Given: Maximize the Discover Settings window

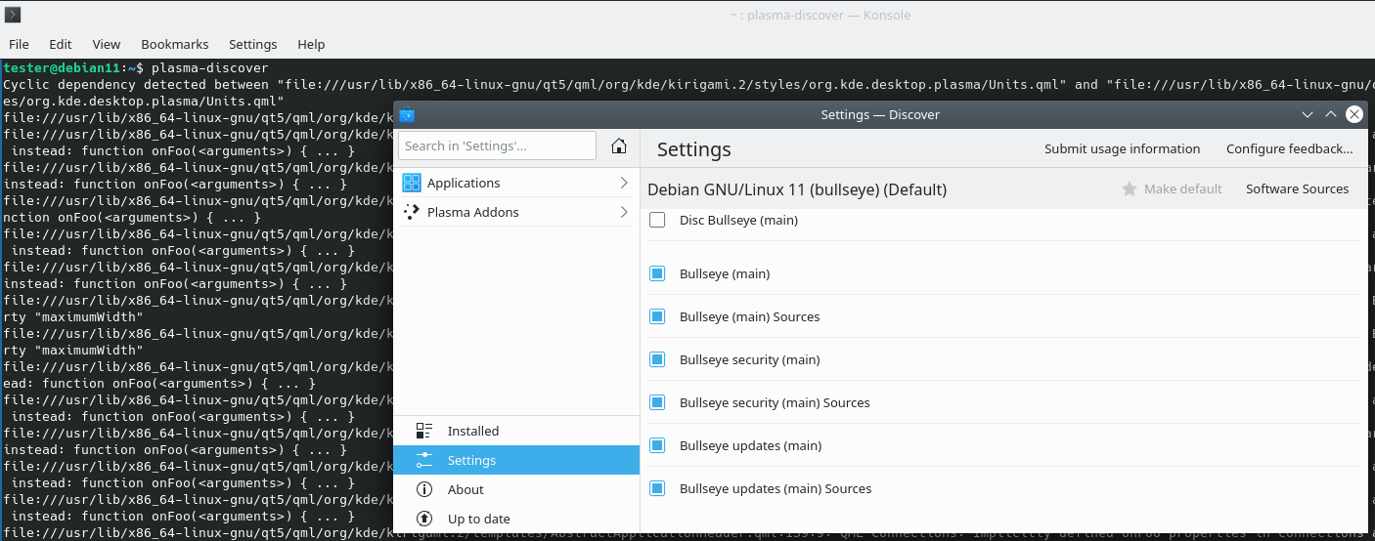Looking at the screenshot, I should pos(1331,114).
